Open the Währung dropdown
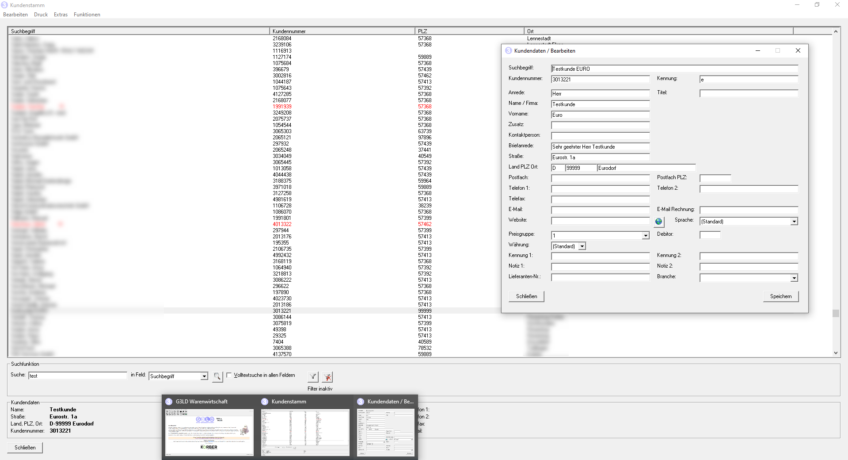This screenshot has width=848, height=460. (x=582, y=246)
